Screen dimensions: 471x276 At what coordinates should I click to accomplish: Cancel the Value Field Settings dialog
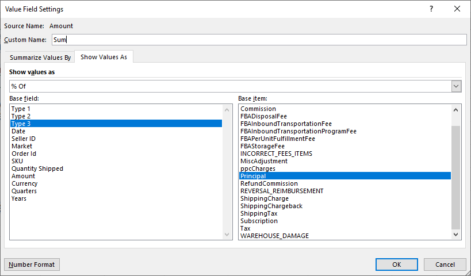[x=445, y=264]
